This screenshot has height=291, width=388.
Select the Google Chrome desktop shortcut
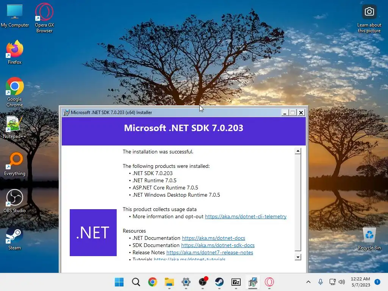click(x=15, y=92)
